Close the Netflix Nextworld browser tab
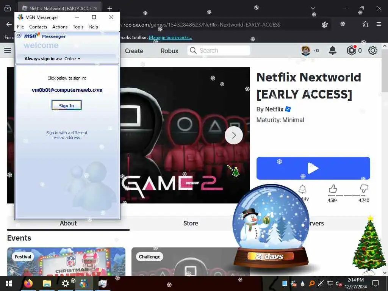Viewport: 388px width, 291px height. [95, 8]
